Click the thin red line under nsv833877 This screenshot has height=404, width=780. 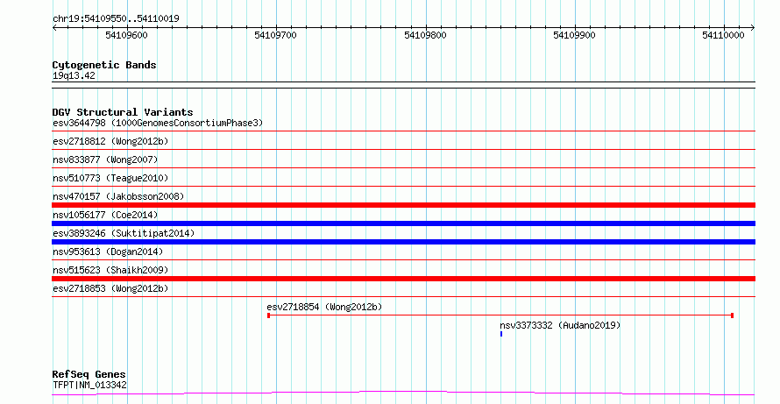click(403, 168)
